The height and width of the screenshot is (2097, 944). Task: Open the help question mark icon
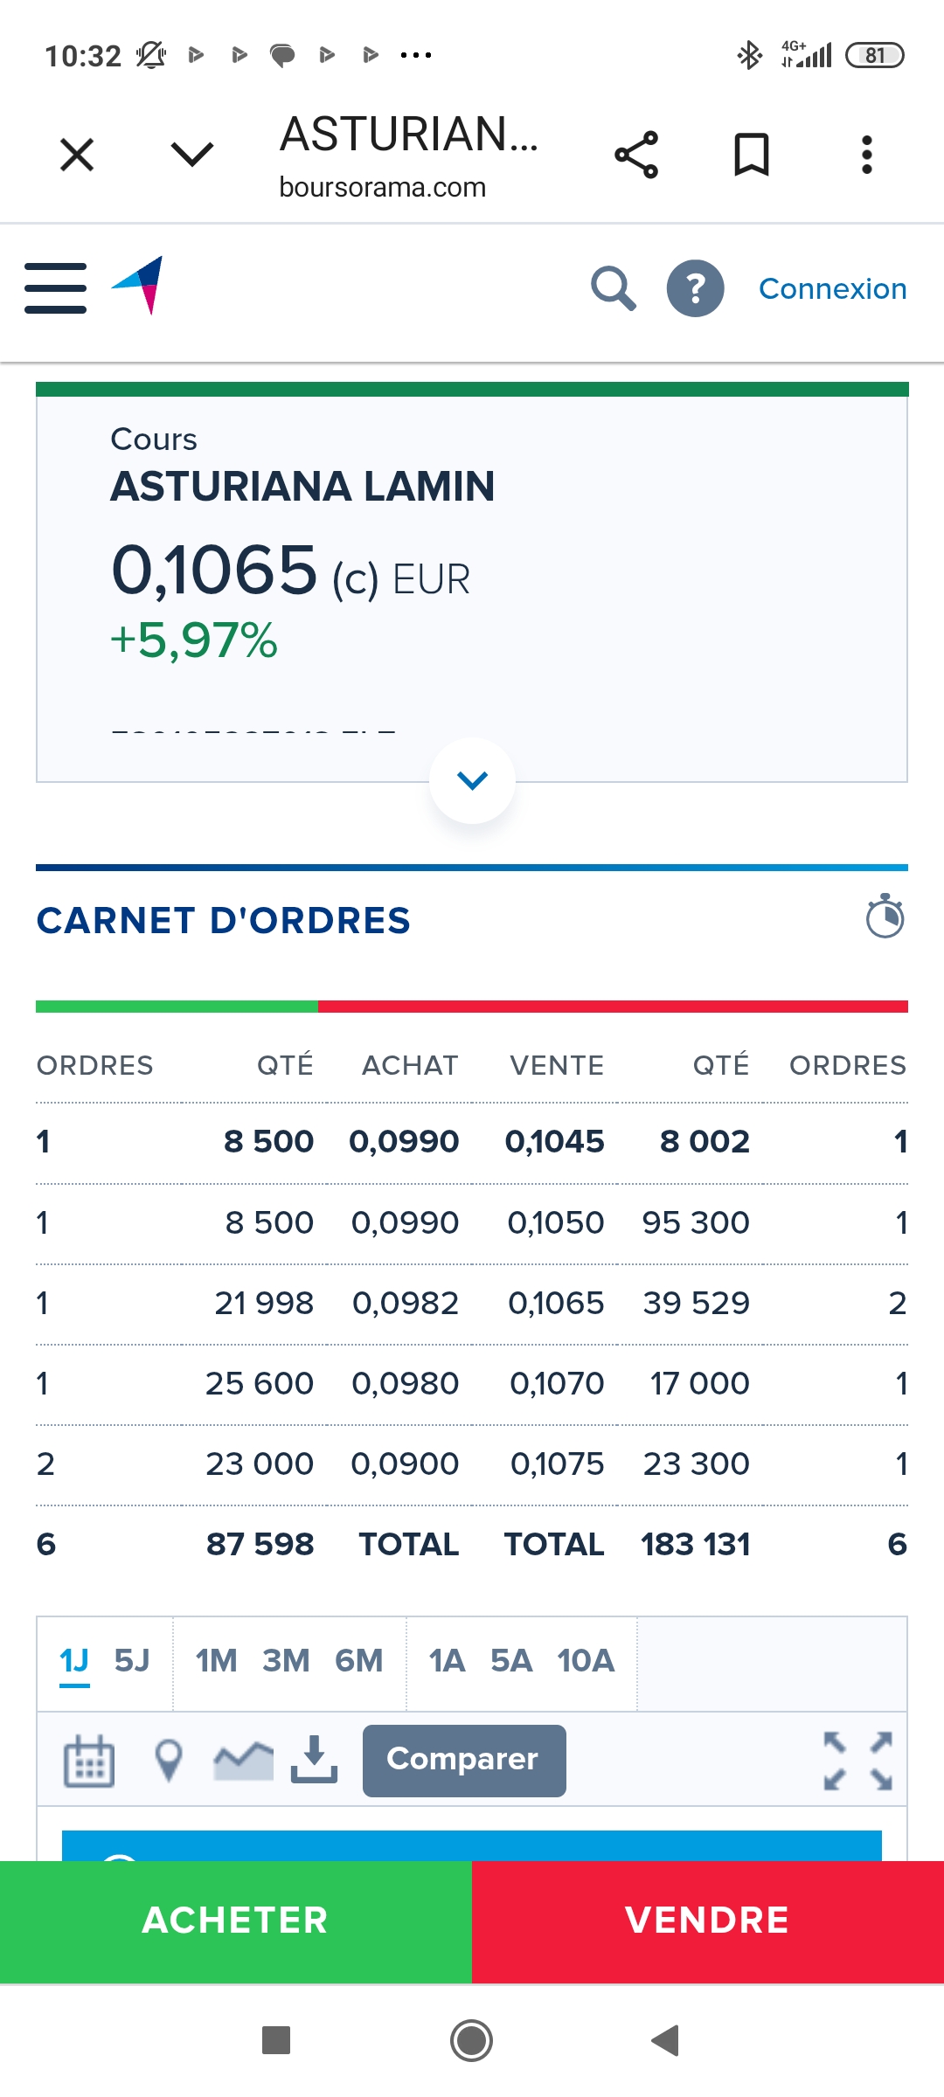[695, 288]
